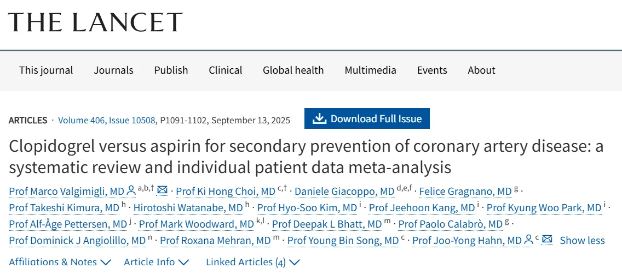This screenshot has height=274, width=622.
Task: Go to the Clinical menu
Action: click(x=225, y=70)
